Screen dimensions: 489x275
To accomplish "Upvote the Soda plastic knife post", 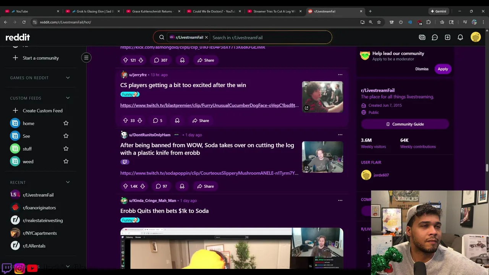I will pyautogui.click(x=125, y=186).
